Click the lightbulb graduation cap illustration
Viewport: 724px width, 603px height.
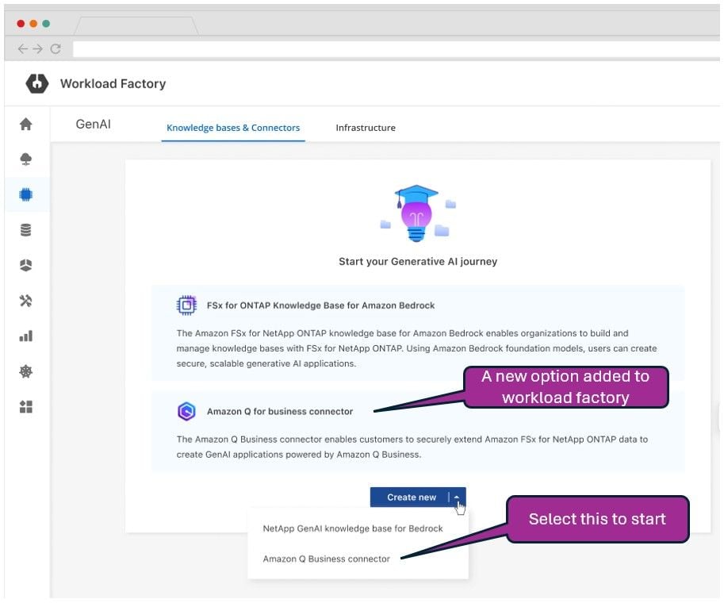point(417,213)
